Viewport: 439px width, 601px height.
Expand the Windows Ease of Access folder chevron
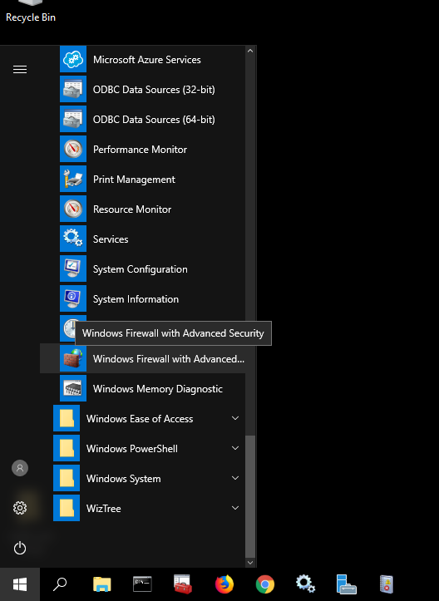[235, 418]
